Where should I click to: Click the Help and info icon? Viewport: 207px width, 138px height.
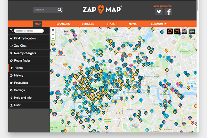click(x=11, y=98)
